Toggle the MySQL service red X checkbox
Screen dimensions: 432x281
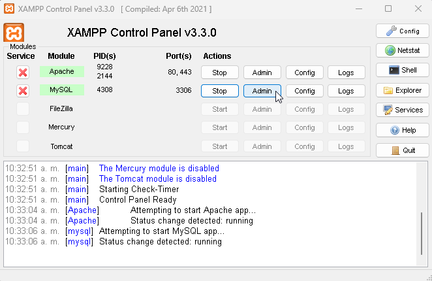pos(23,91)
